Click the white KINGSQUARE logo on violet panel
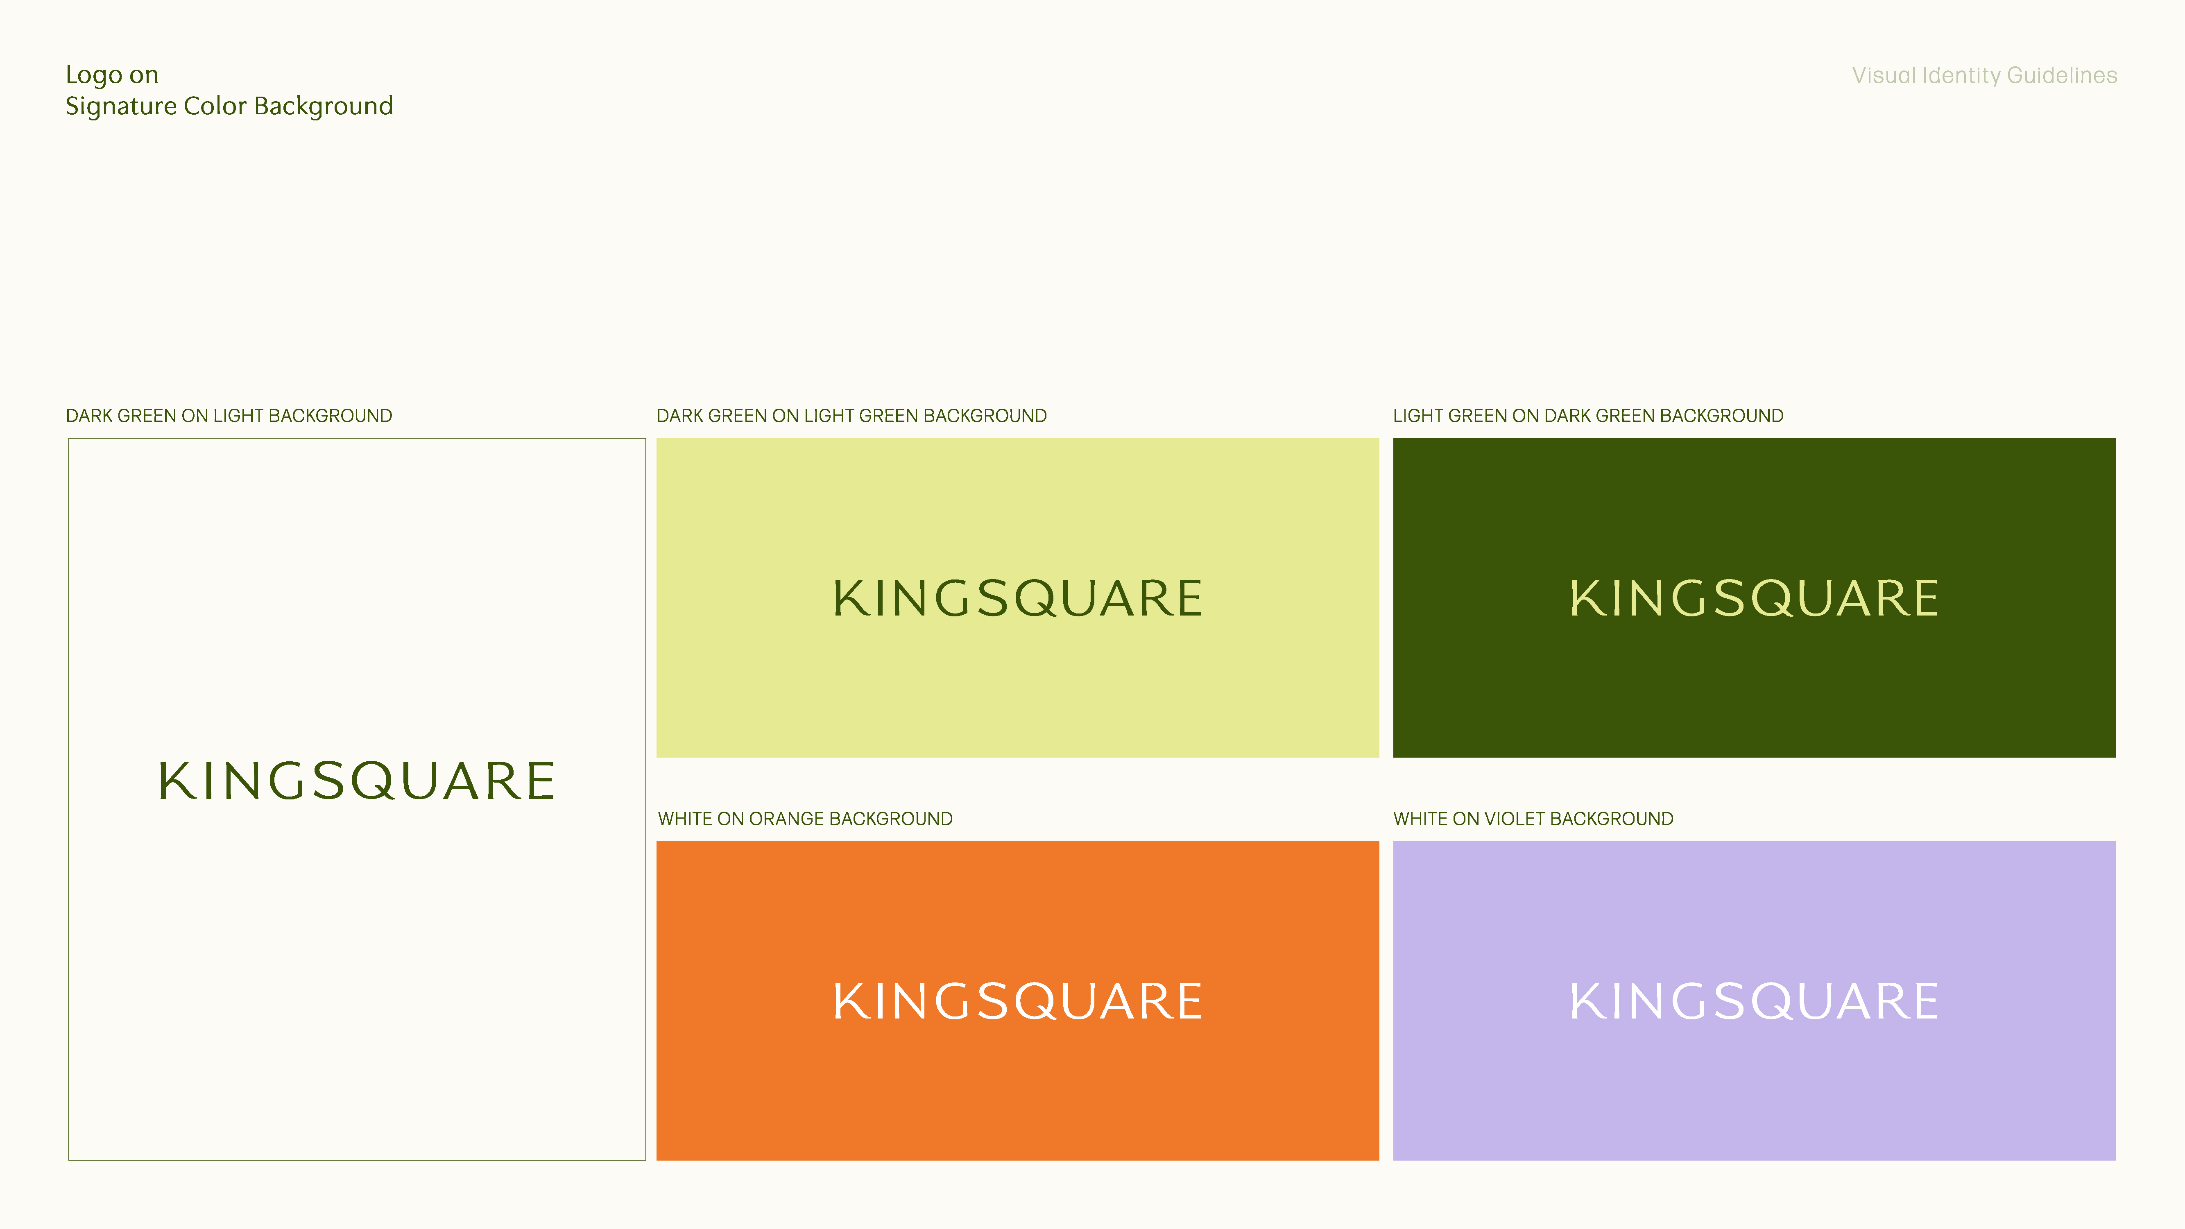Screen dimensions: 2185x1229 click(x=1754, y=1001)
